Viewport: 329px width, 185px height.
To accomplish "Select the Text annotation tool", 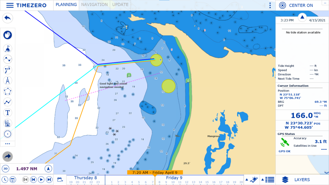I will [8, 112].
